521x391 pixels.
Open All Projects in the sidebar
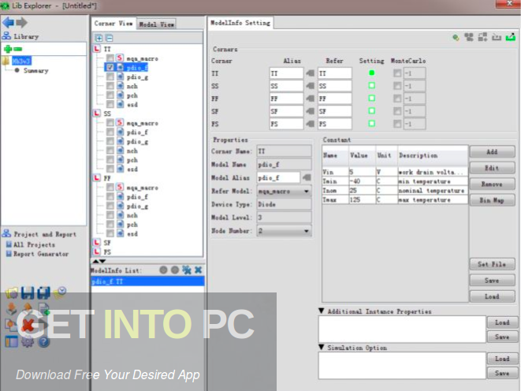(x=34, y=245)
